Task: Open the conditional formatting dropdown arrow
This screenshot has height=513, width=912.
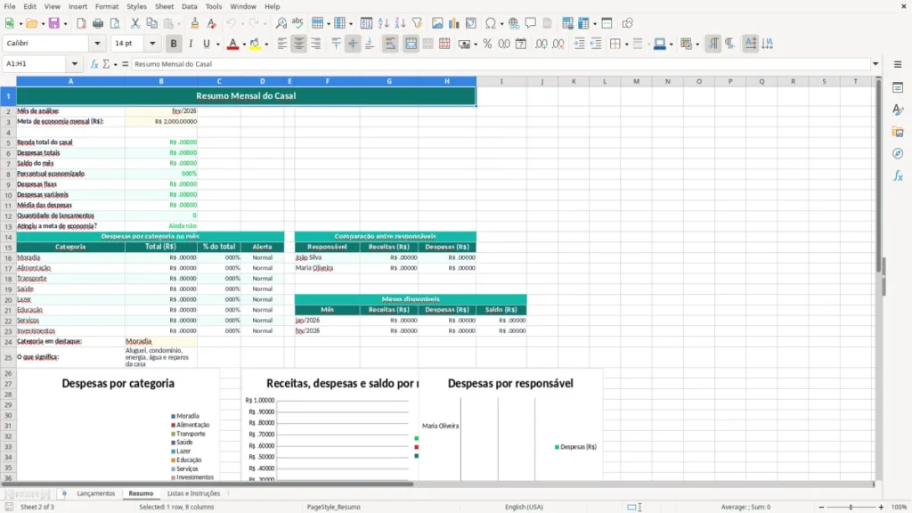Action: point(697,44)
